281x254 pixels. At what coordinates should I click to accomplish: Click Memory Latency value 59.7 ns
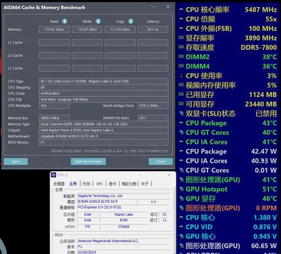click(x=153, y=29)
